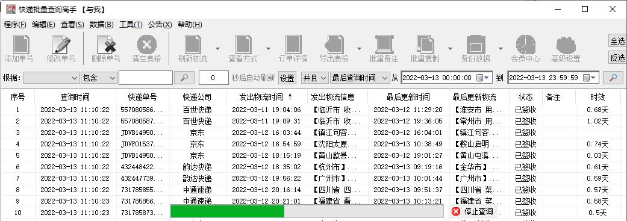The height and width of the screenshot is (221, 627).
Task: Click the 清空表格 icon
Action: pos(147,44)
